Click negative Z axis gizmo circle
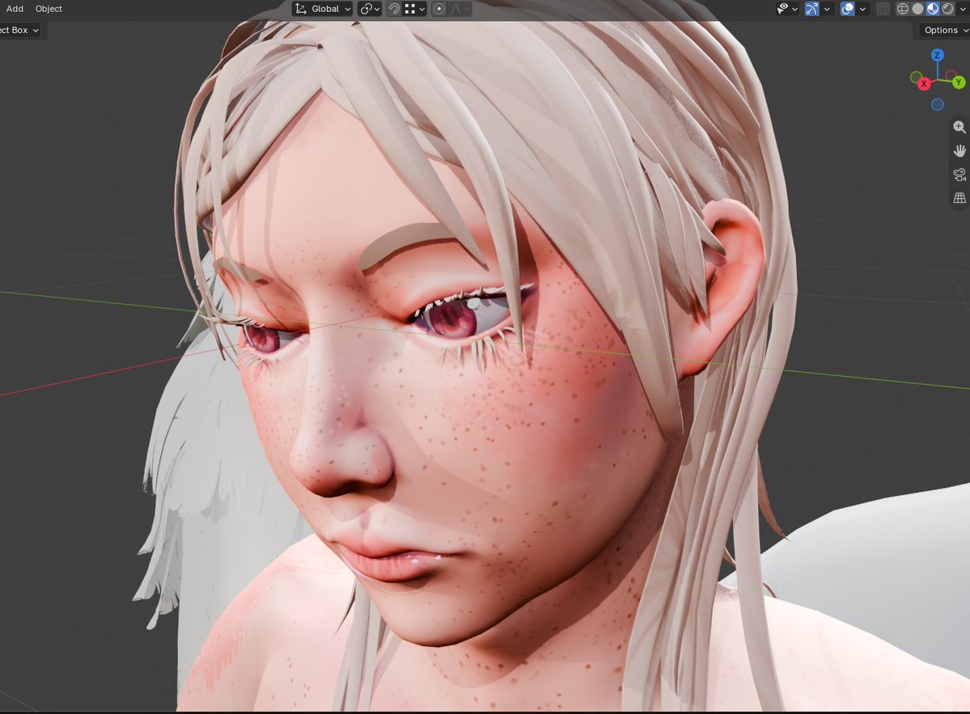The height and width of the screenshot is (714, 970). (x=938, y=104)
